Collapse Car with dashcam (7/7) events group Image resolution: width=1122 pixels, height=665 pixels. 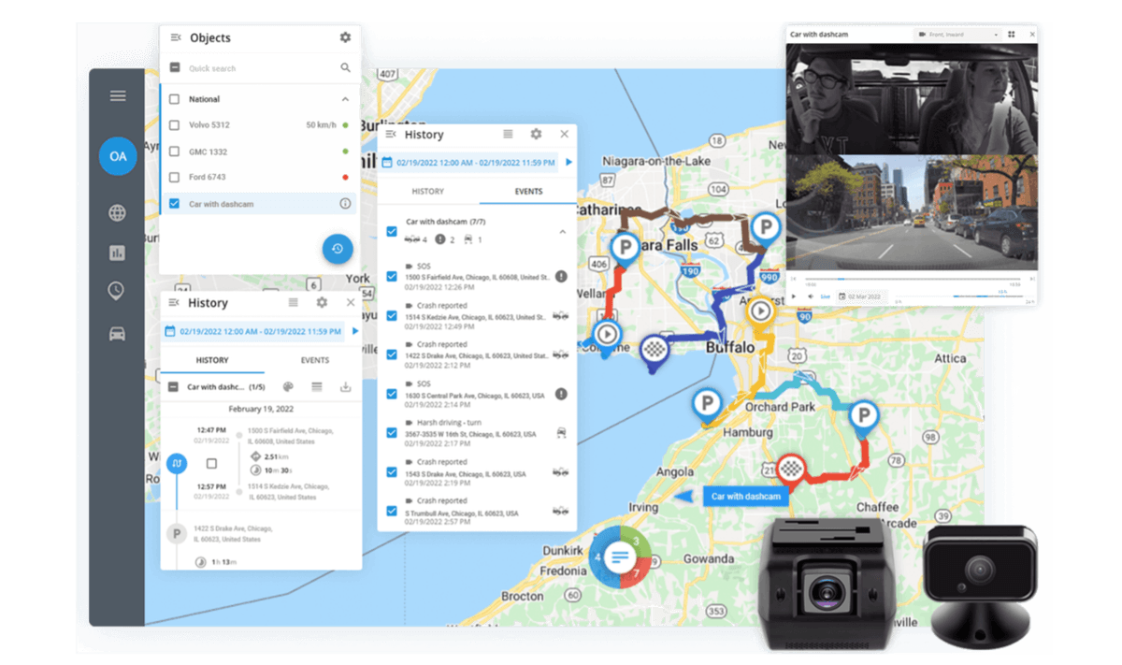(562, 231)
